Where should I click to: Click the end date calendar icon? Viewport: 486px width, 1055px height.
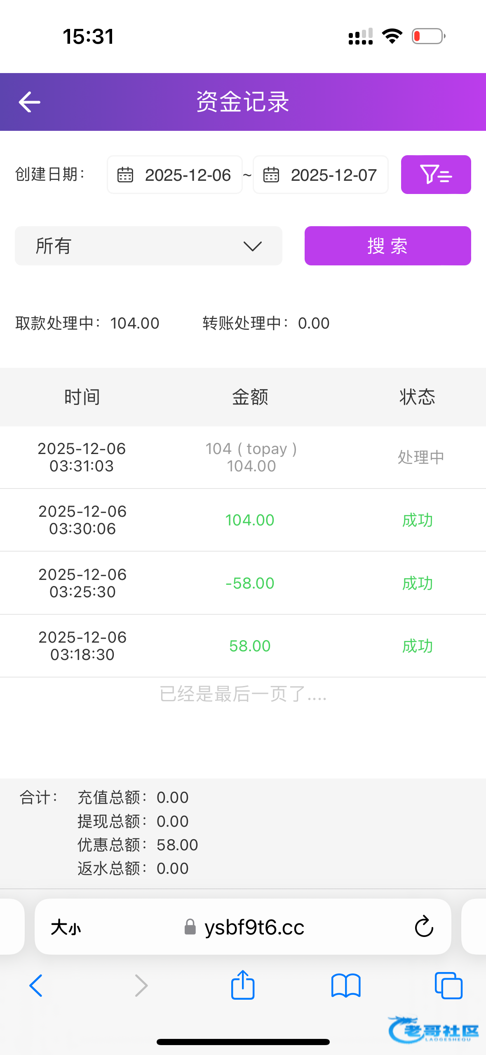(271, 175)
